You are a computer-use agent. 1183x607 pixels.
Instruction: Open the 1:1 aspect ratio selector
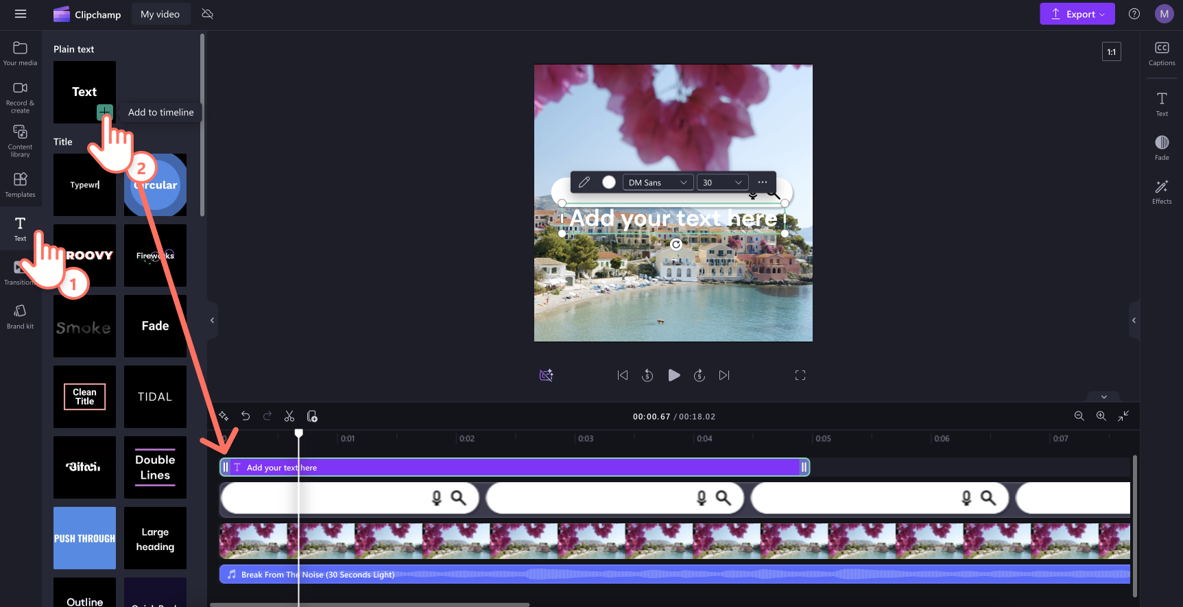(x=1111, y=51)
